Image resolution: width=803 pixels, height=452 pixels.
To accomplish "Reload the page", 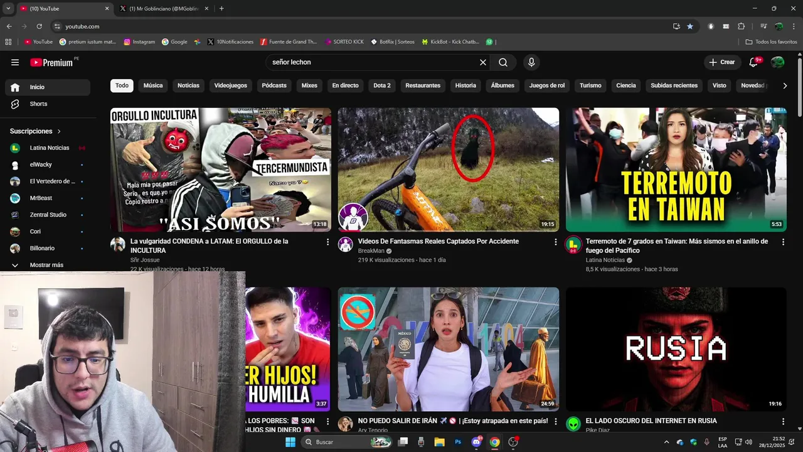I will point(39,26).
